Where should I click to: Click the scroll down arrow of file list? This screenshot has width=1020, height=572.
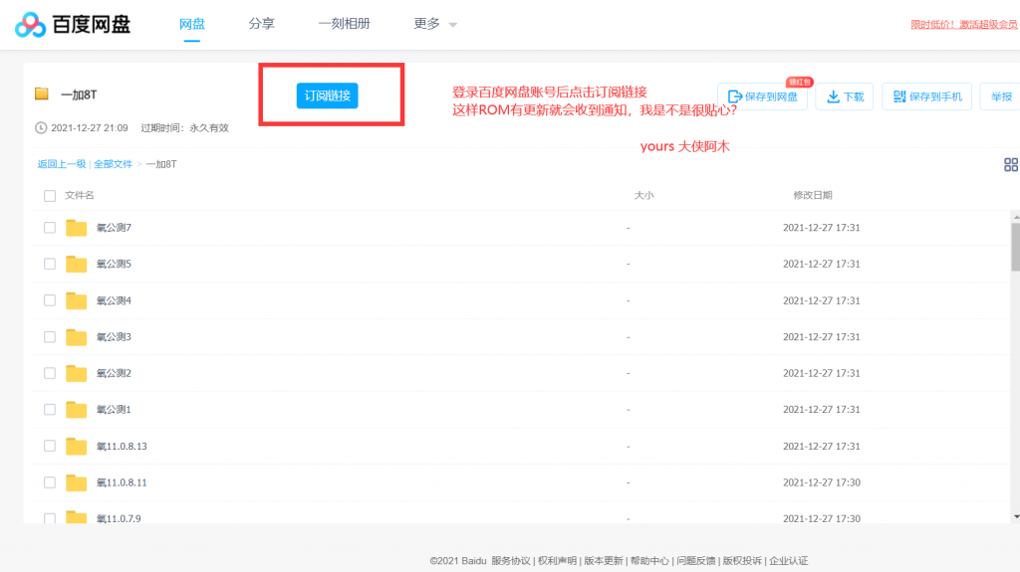[1016, 516]
